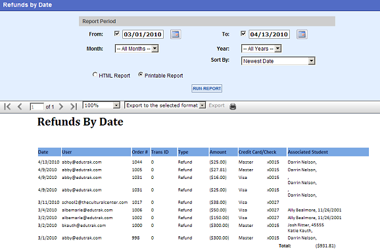Click the Total: label
The width and height of the screenshot is (380, 250).
[x=285, y=245]
